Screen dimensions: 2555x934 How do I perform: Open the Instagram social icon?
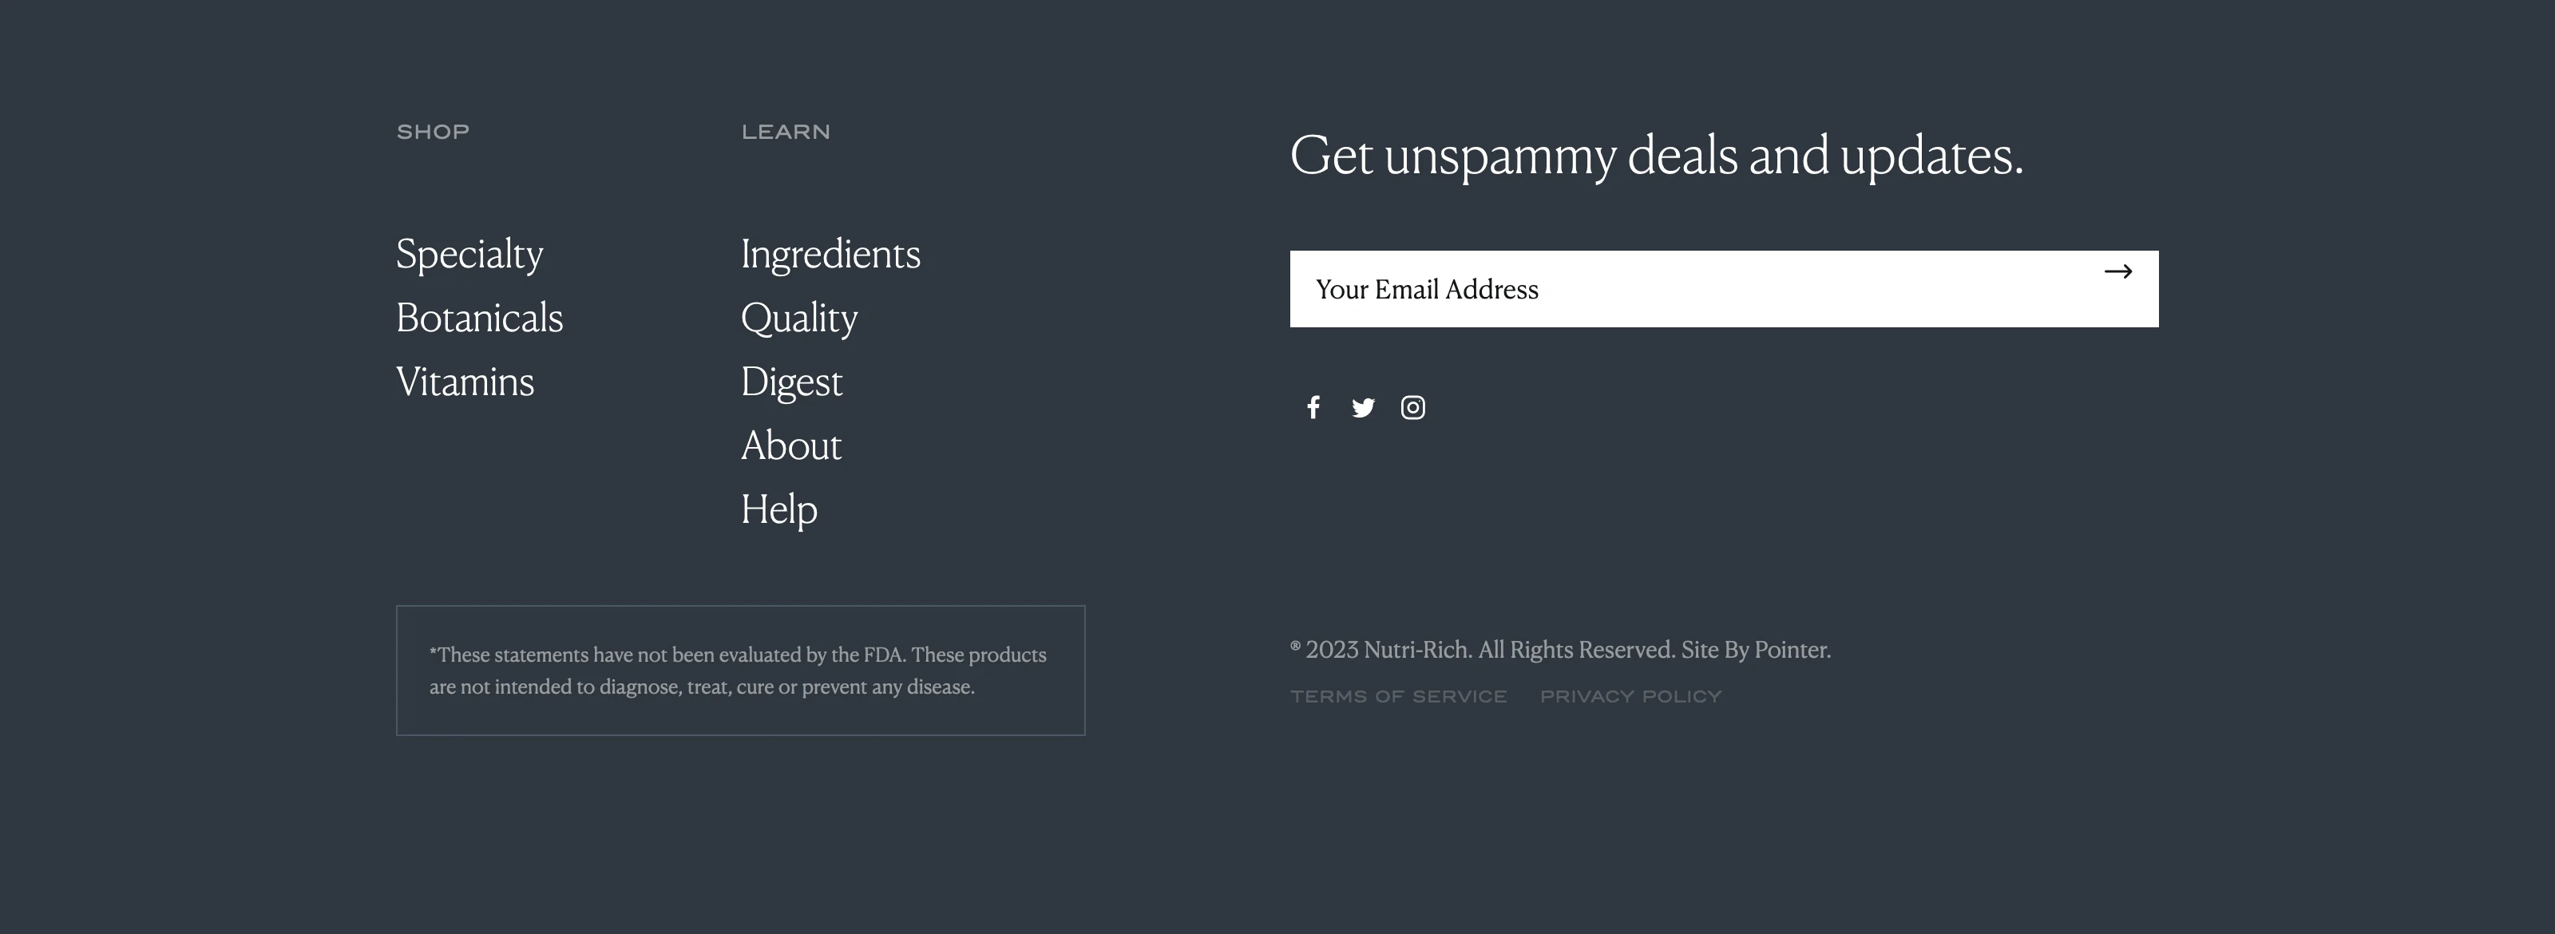pyautogui.click(x=1413, y=407)
